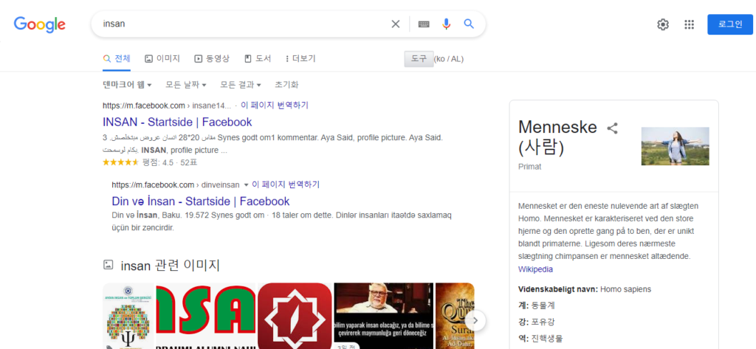Click the 로그인 button

730,24
